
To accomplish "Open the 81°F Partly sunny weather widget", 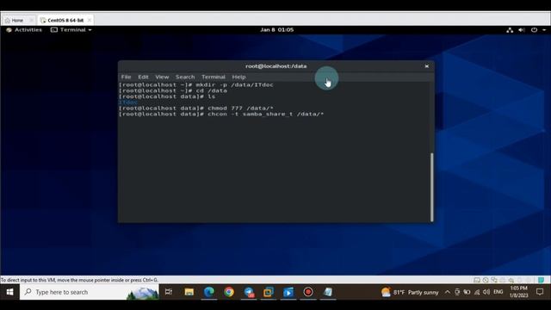I will click(410, 292).
